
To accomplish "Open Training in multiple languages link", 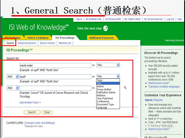I will click(x=164, y=87).
